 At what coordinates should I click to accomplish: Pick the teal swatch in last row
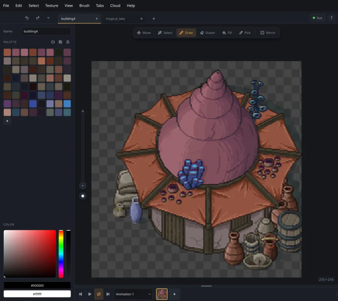67,112
